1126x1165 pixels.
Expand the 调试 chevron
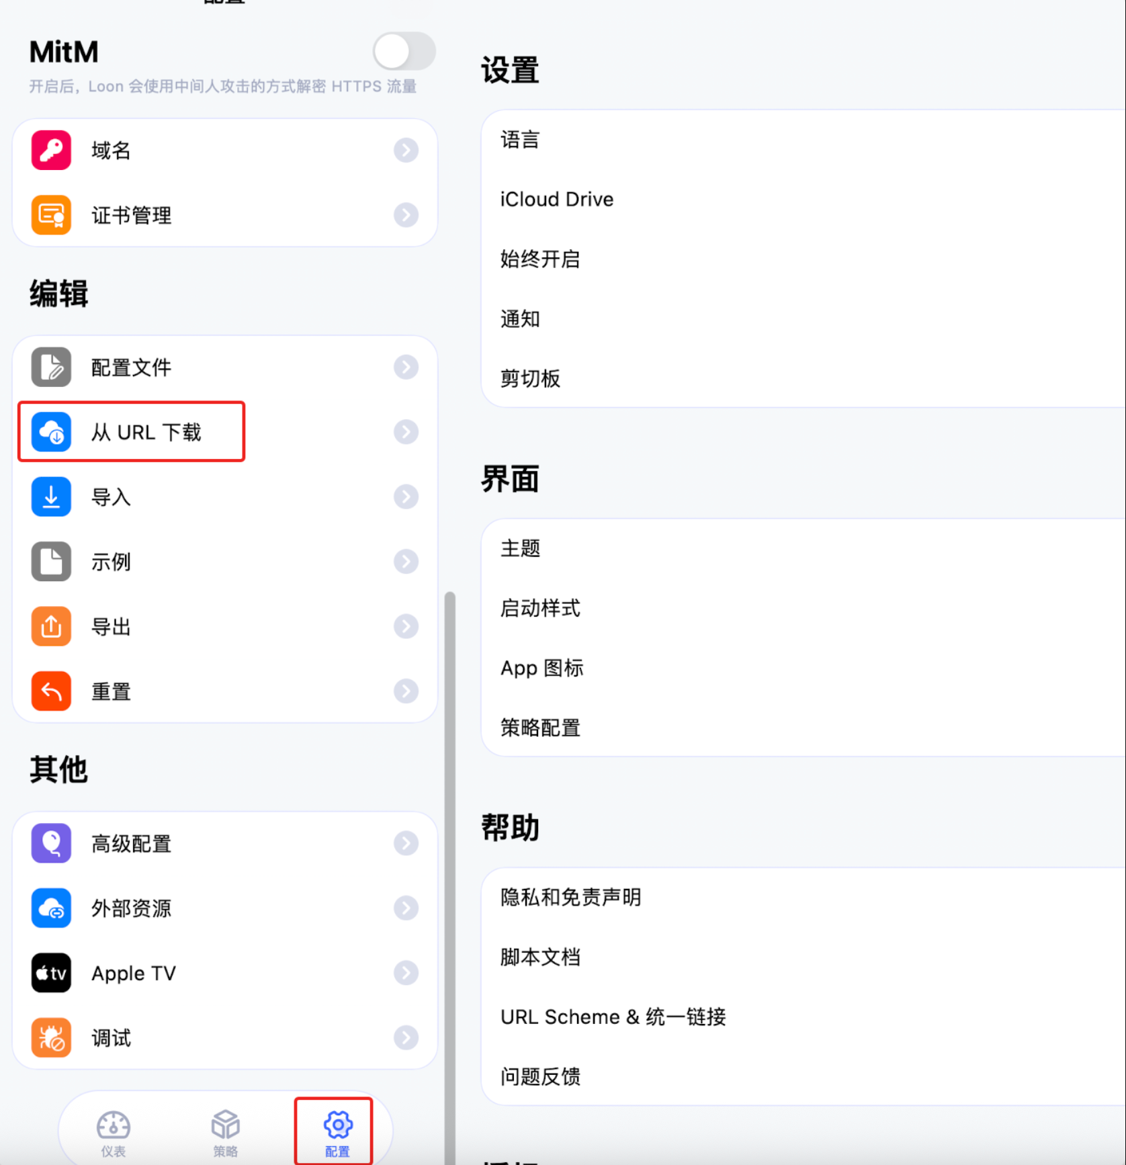pyautogui.click(x=406, y=1037)
